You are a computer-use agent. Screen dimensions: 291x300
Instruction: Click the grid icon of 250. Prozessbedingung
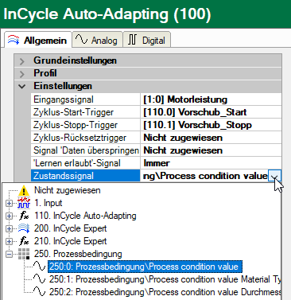pyautogui.click(x=24, y=254)
